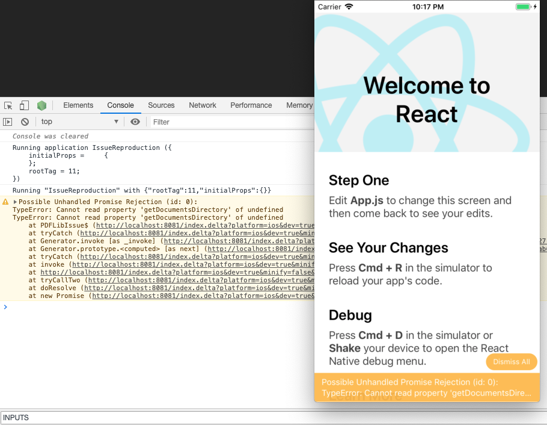Viewport: 547px width, 425px height.
Task: Click the 10:17 PM clock in simulator
Action: coord(428,7)
